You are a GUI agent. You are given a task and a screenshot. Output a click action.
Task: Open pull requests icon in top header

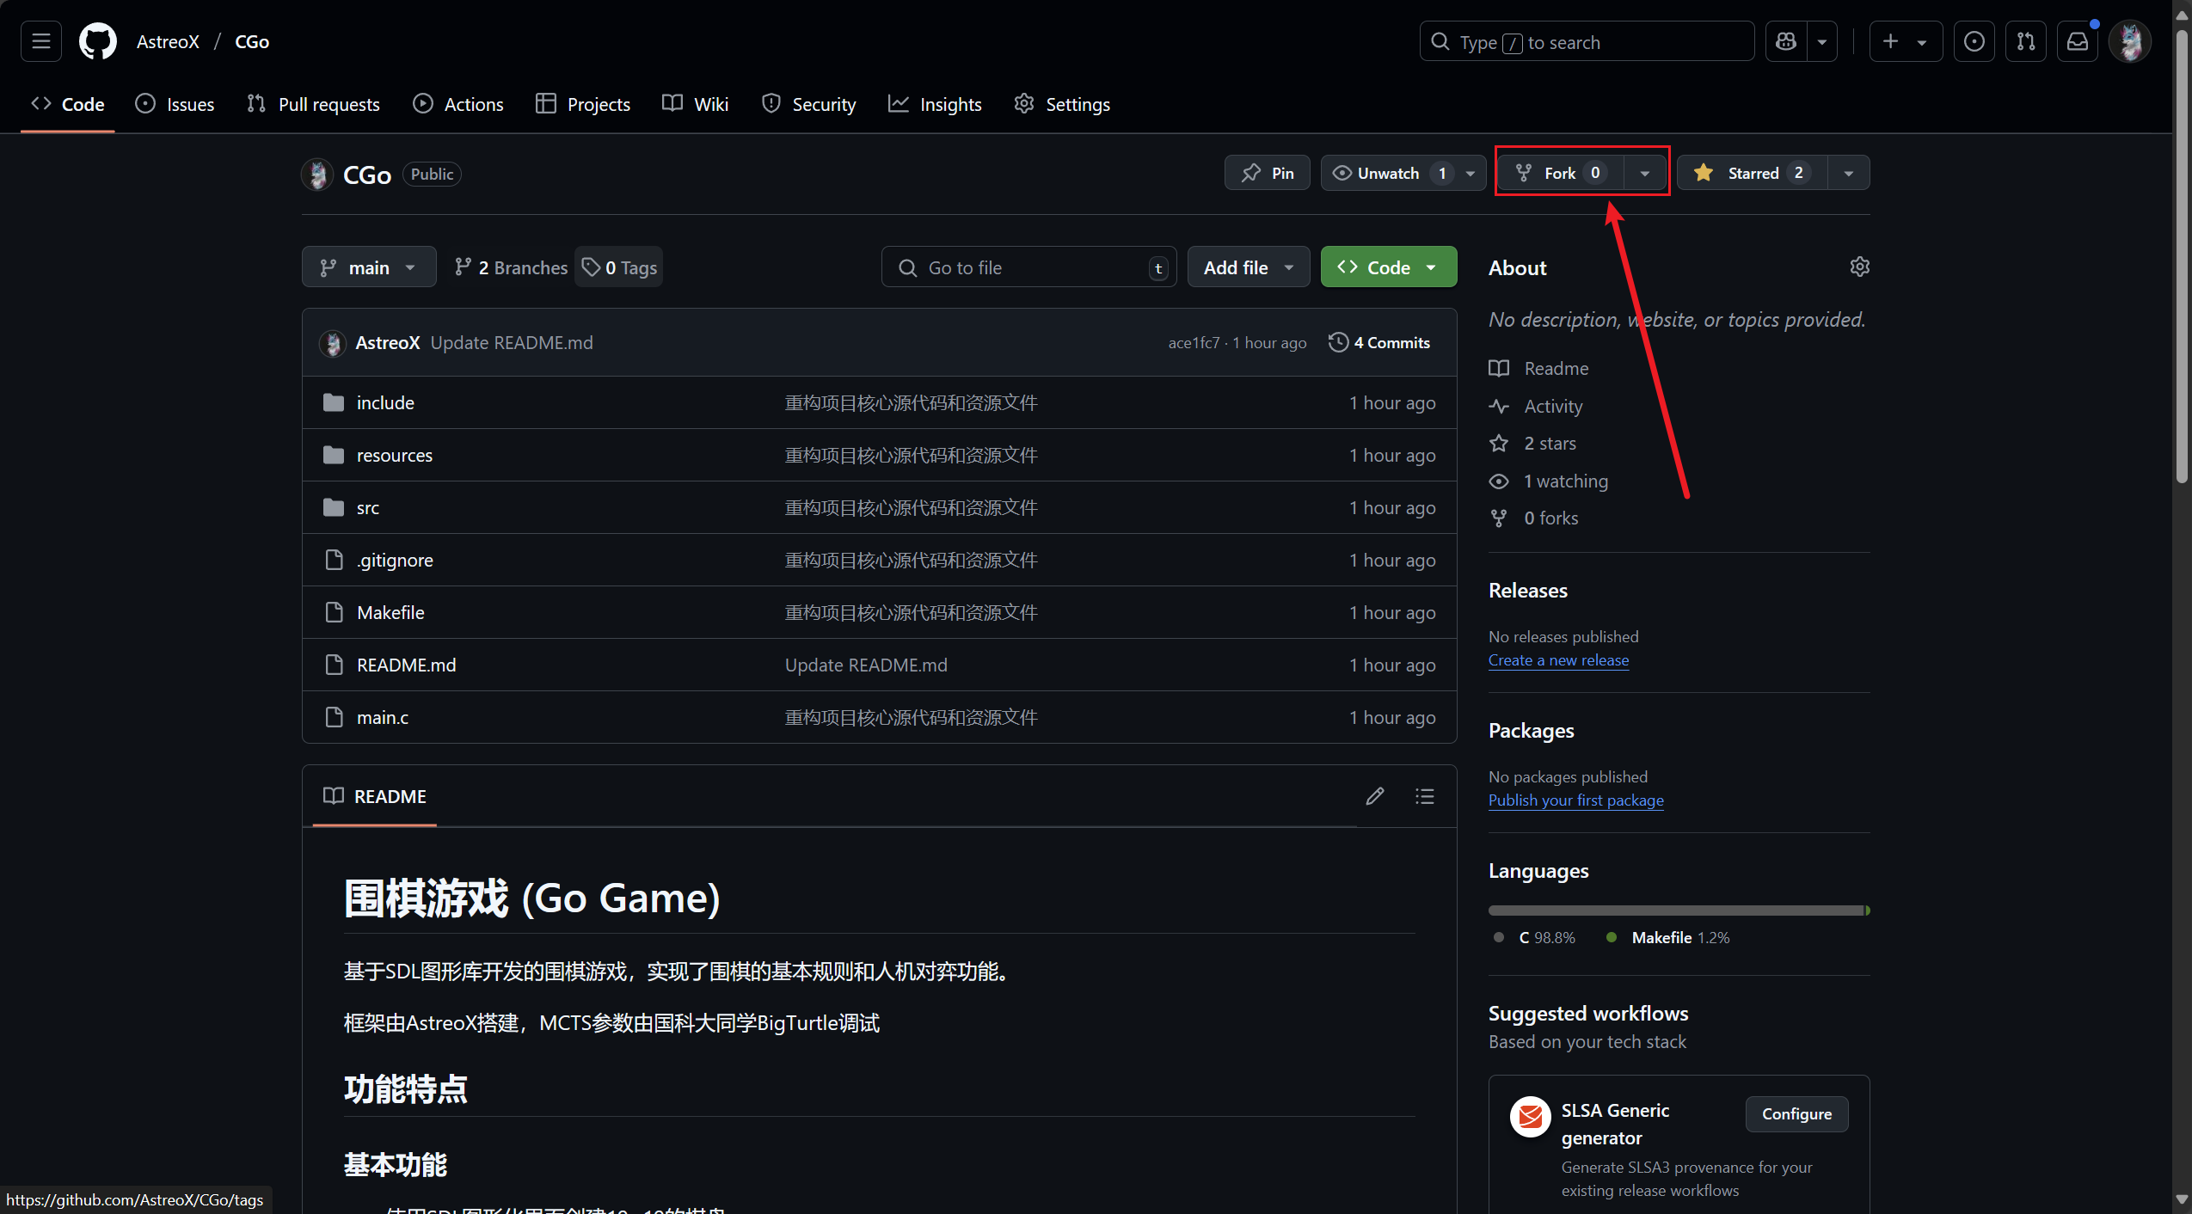(2026, 41)
